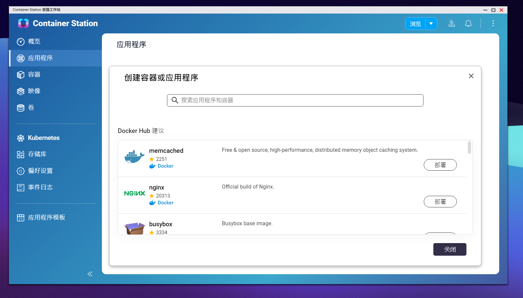Click the memcached Docker whale logo
The width and height of the screenshot is (523, 298).
134,156
